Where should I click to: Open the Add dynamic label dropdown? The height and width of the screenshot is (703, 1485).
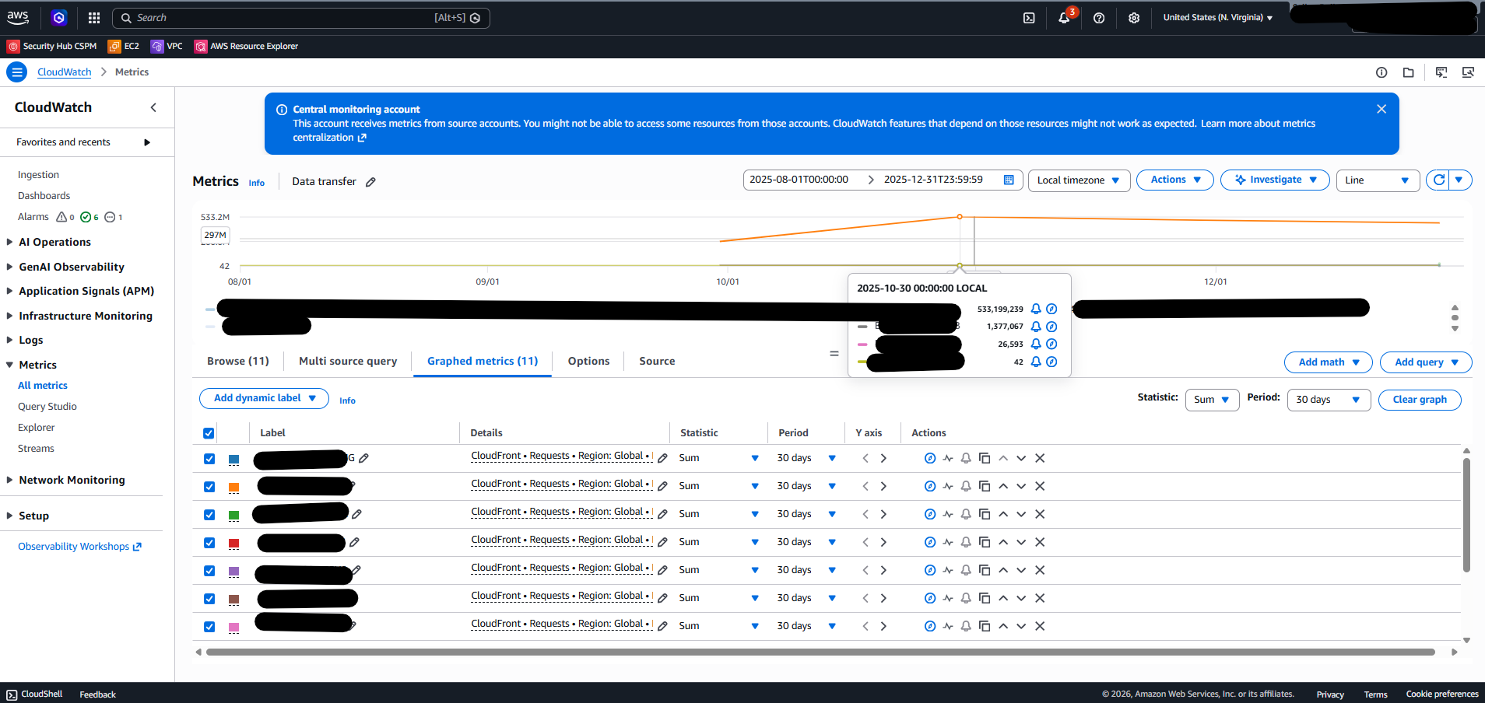point(265,398)
